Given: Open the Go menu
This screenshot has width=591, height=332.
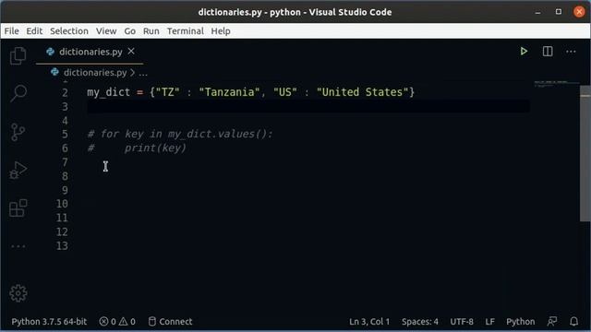Looking at the screenshot, I should tap(129, 30).
